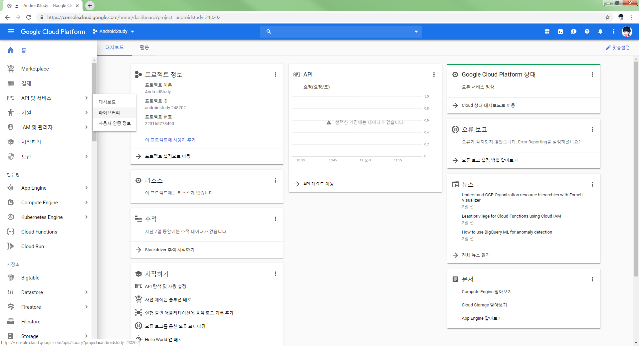The width and height of the screenshot is (639, 346).
Task: Click the Firestore icon
Action: [x=11, y=307]
